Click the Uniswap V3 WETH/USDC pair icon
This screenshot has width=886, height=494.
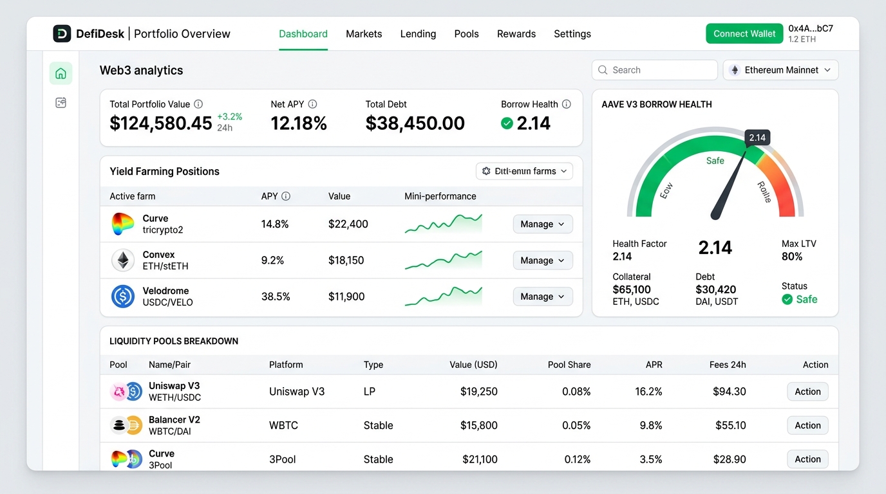pyautogui.click(x=126, y=391)
